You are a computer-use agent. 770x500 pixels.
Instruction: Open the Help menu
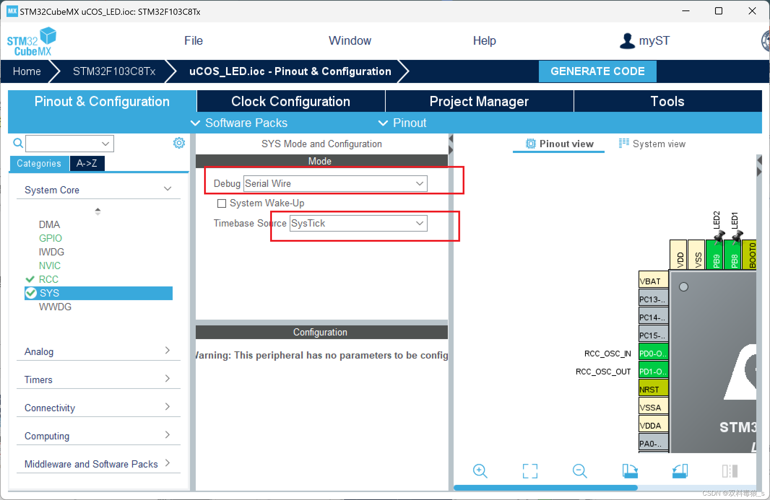point(484,40)
